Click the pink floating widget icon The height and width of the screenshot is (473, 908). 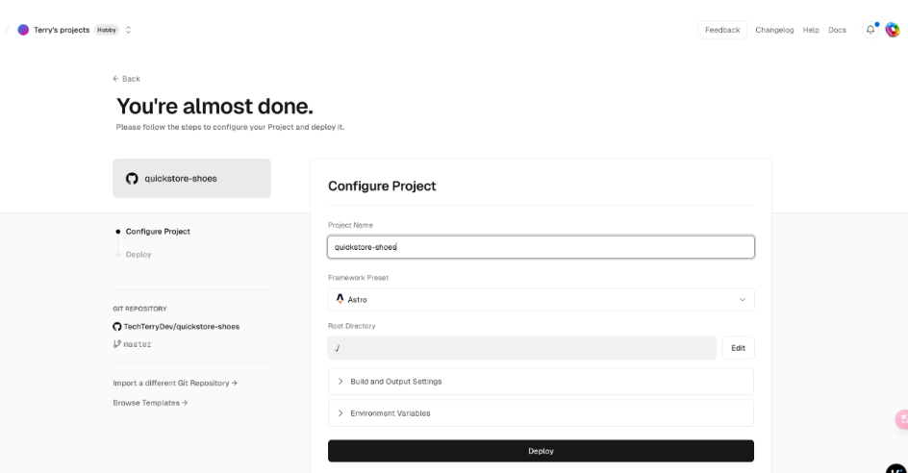(x=902, y=418)
